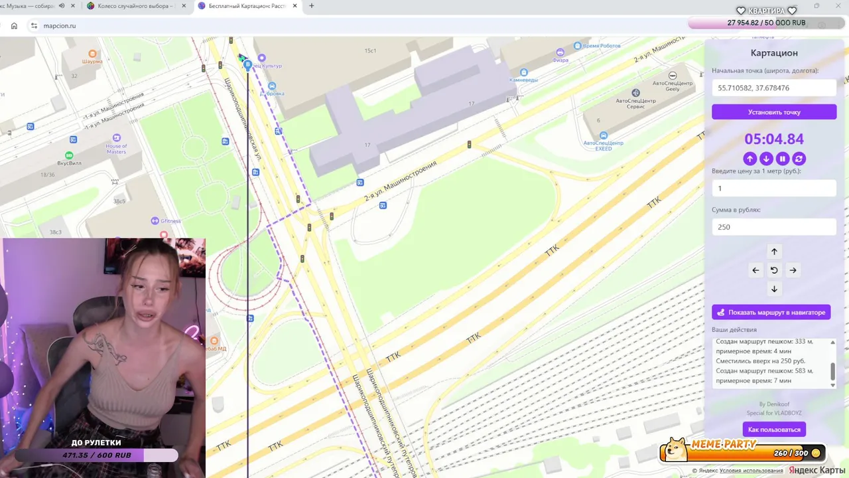
Task: Click the actions log scroll-up arrow
Action: point(833,343)
